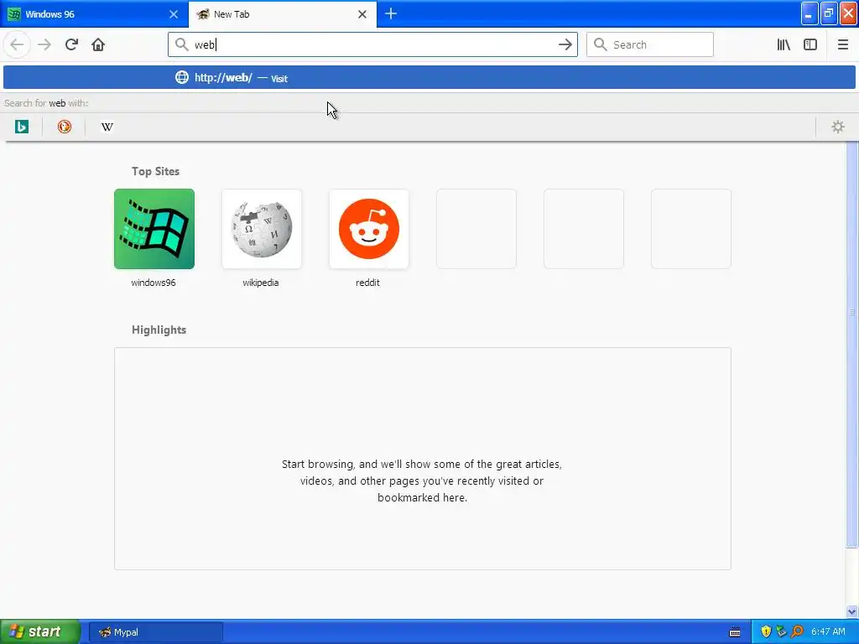Click the wikipedia label under its tile

click(x=261, y=283)
